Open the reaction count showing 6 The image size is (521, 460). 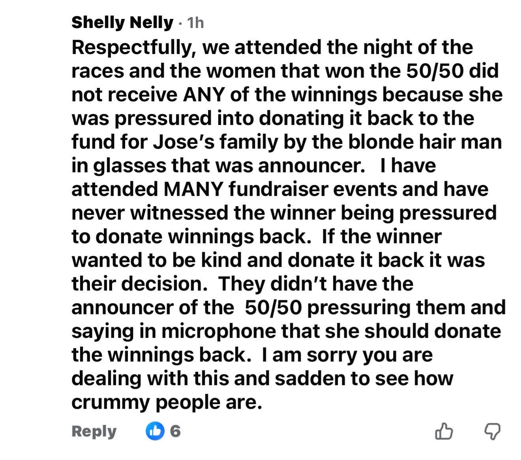click(175, 431)
